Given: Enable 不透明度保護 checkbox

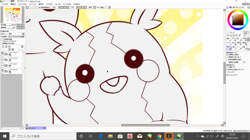Looking at the screenshot, I should 1,39.
